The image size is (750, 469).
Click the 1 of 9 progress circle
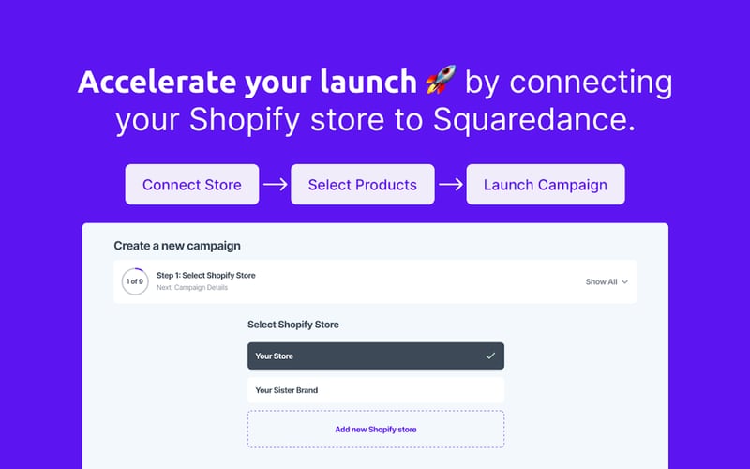pyautogui.click(x=135, y=281)
